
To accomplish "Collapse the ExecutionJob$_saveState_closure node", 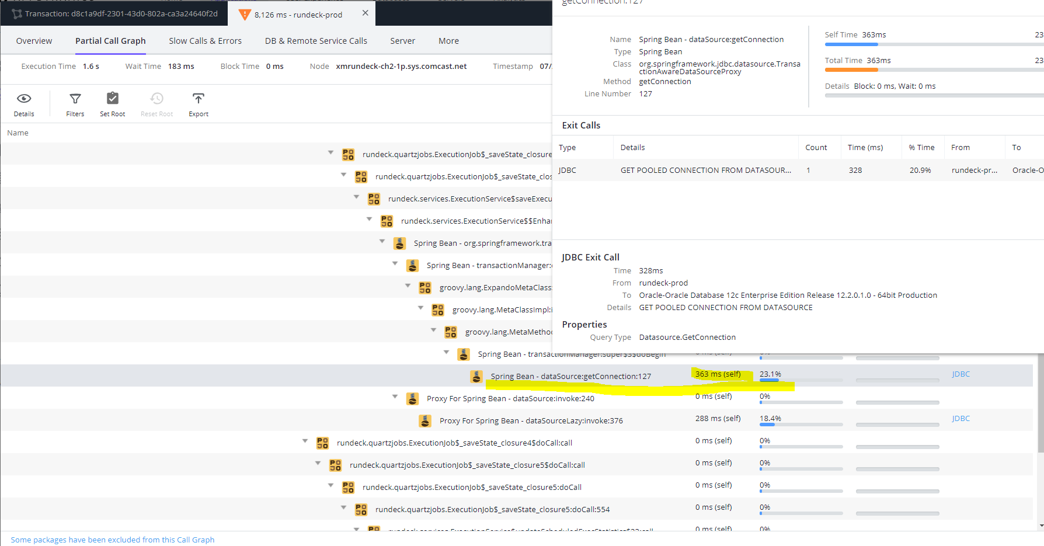I will pyautogui.click(x=330, y=154).
